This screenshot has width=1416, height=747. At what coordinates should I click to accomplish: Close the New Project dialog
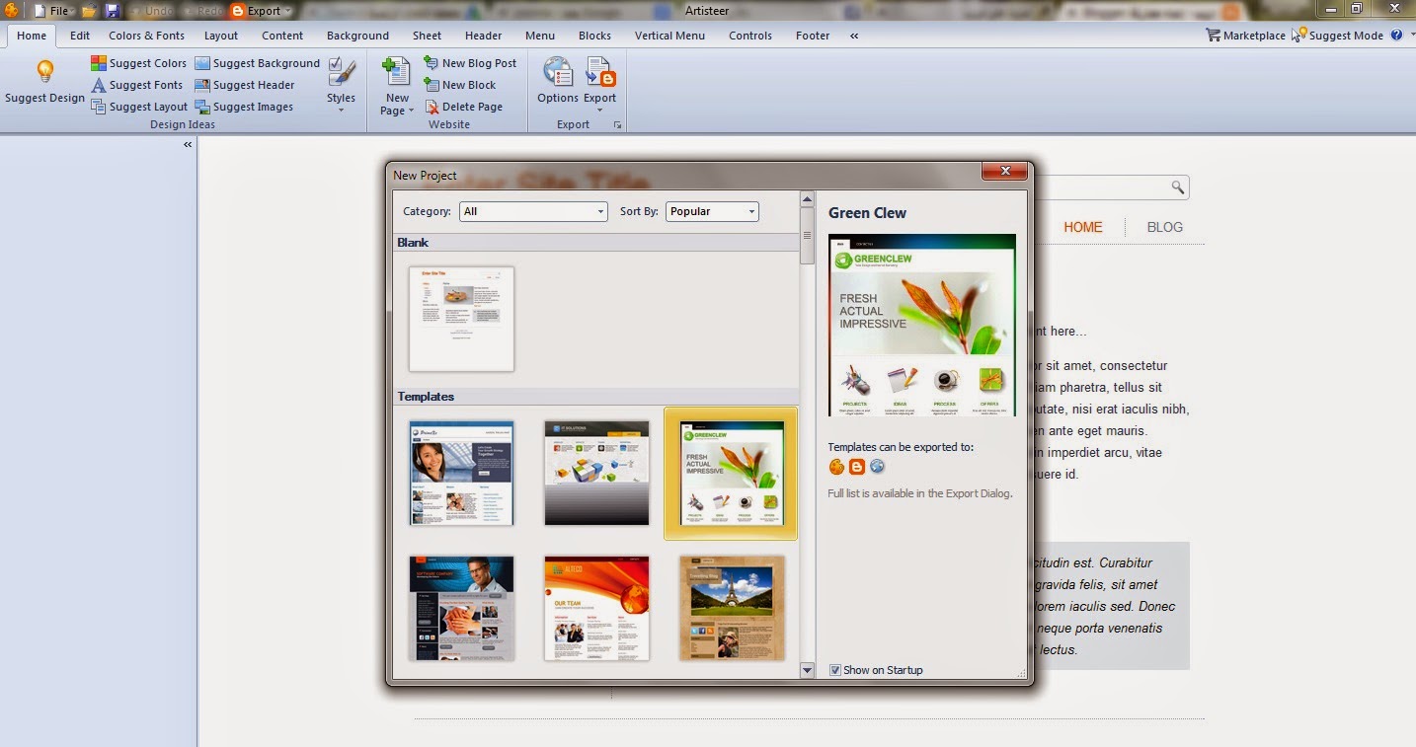(x=1005, y=172)
